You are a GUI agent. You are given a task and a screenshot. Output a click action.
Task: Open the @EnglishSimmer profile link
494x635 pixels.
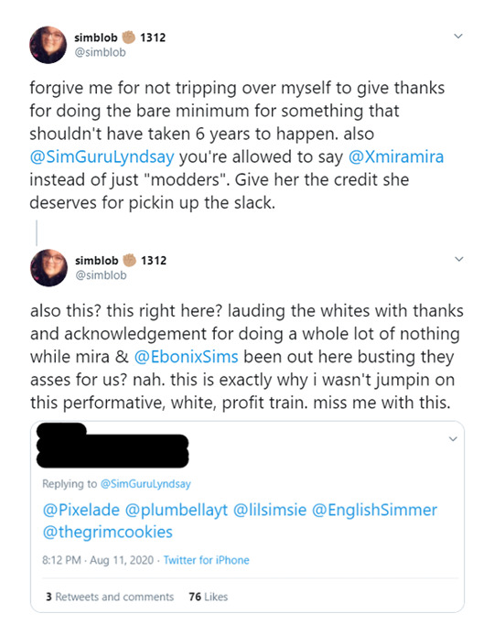(x=374, y=511)
